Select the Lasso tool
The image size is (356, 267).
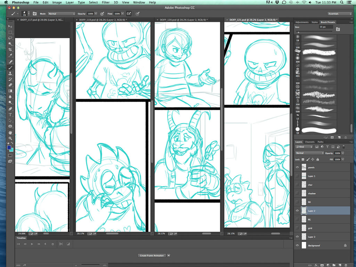coord(10,38)
